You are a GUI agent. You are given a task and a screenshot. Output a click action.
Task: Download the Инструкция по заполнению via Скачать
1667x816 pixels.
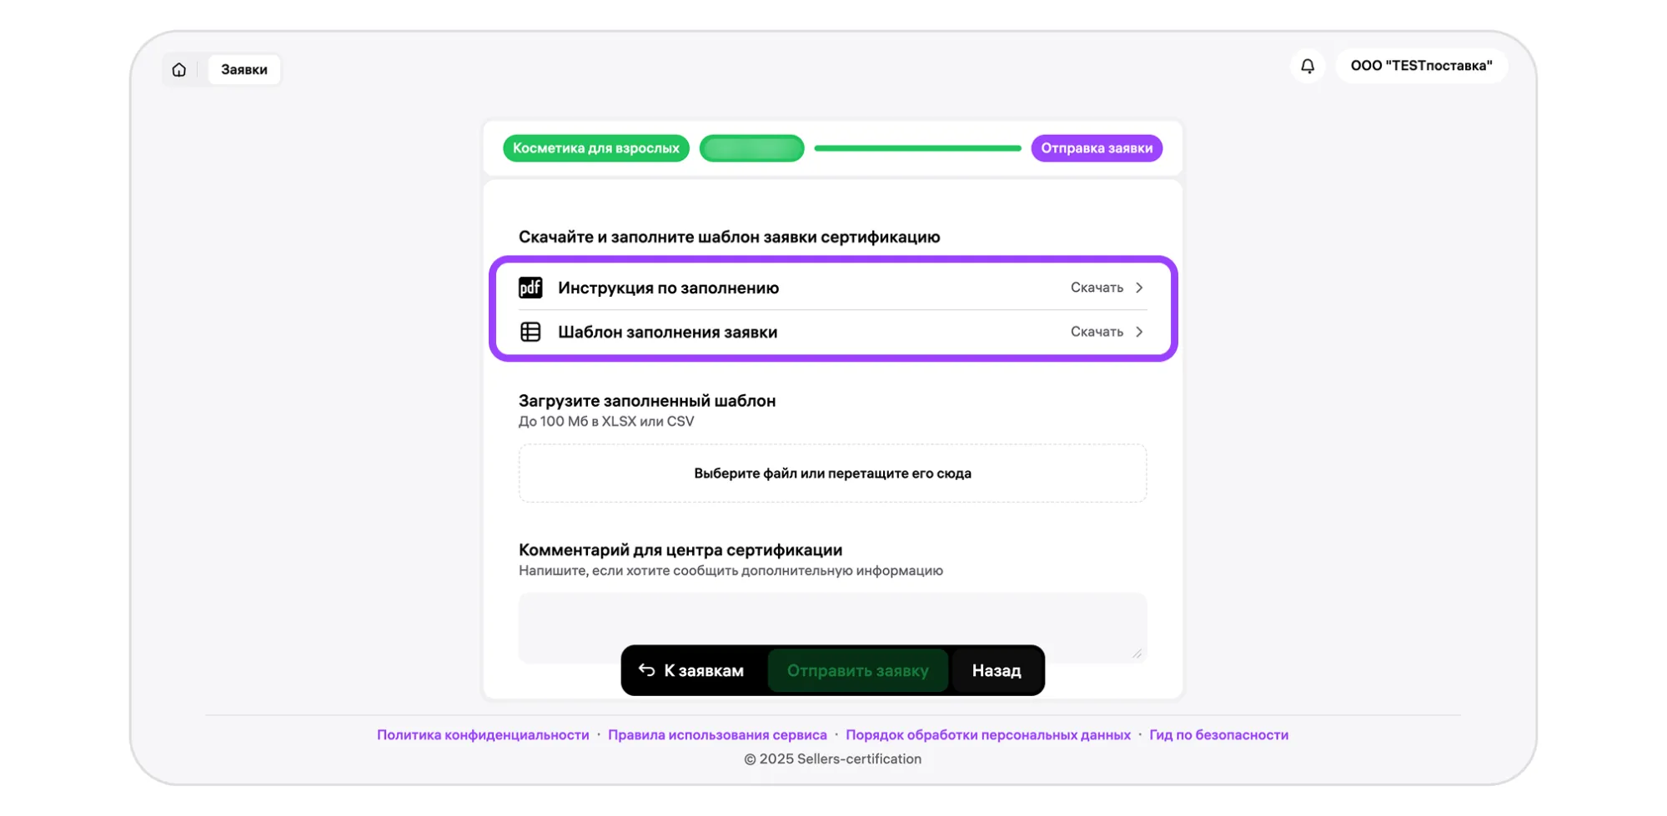pos(1096,288)
